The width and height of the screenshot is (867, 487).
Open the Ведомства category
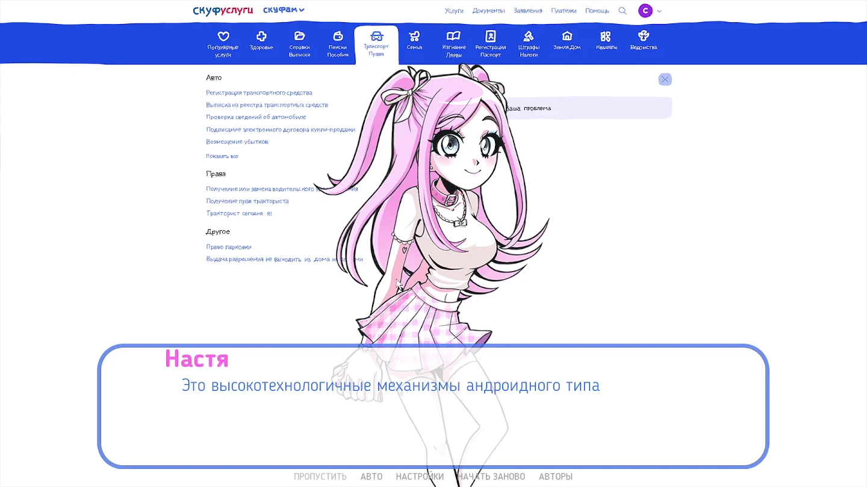644,41
